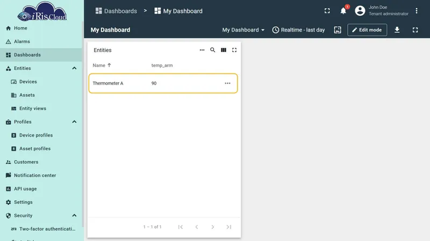This screenshot has height=241, width=430.
Task: Open the Thermometer A row actions menu
Action: coord(227,84)
